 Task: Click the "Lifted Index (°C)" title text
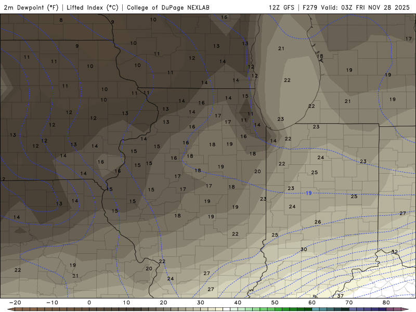point(93,7)
